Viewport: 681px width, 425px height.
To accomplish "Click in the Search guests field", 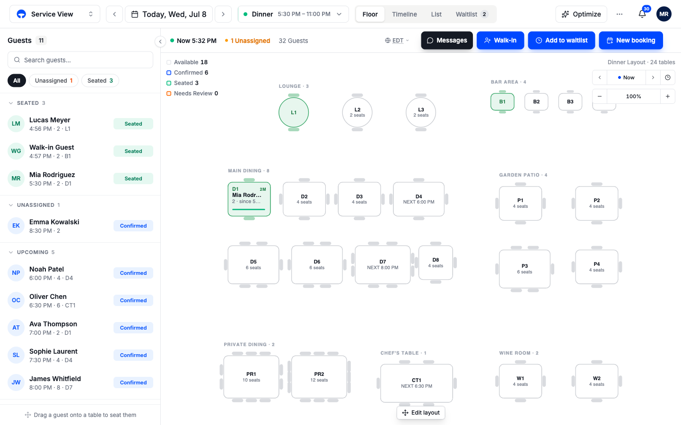I will point(80,60).
